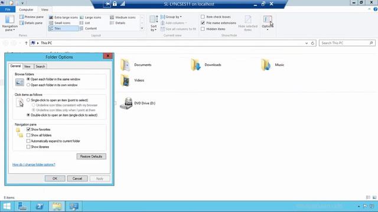Select Double-click to open an item
Screen dimensions: 378x212
(28, 115)
